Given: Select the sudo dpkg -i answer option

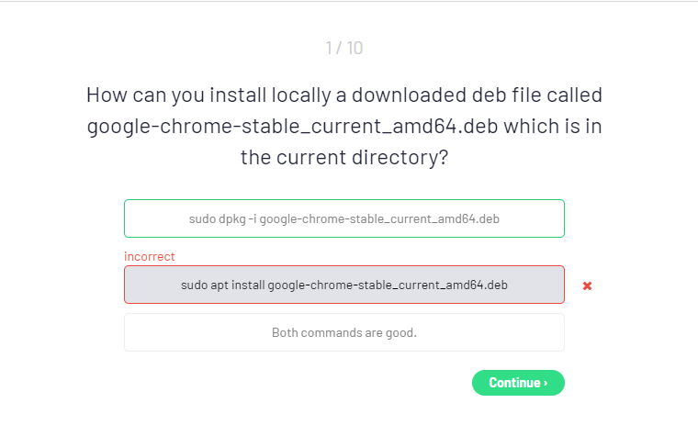Looking at the screenshot, I should pos(344,218).
